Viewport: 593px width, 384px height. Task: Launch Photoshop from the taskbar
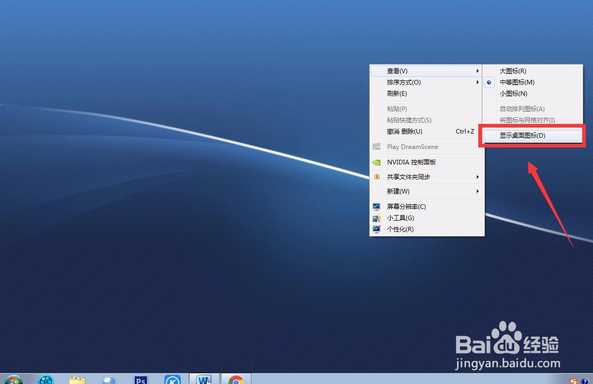(x=140, y=380)
